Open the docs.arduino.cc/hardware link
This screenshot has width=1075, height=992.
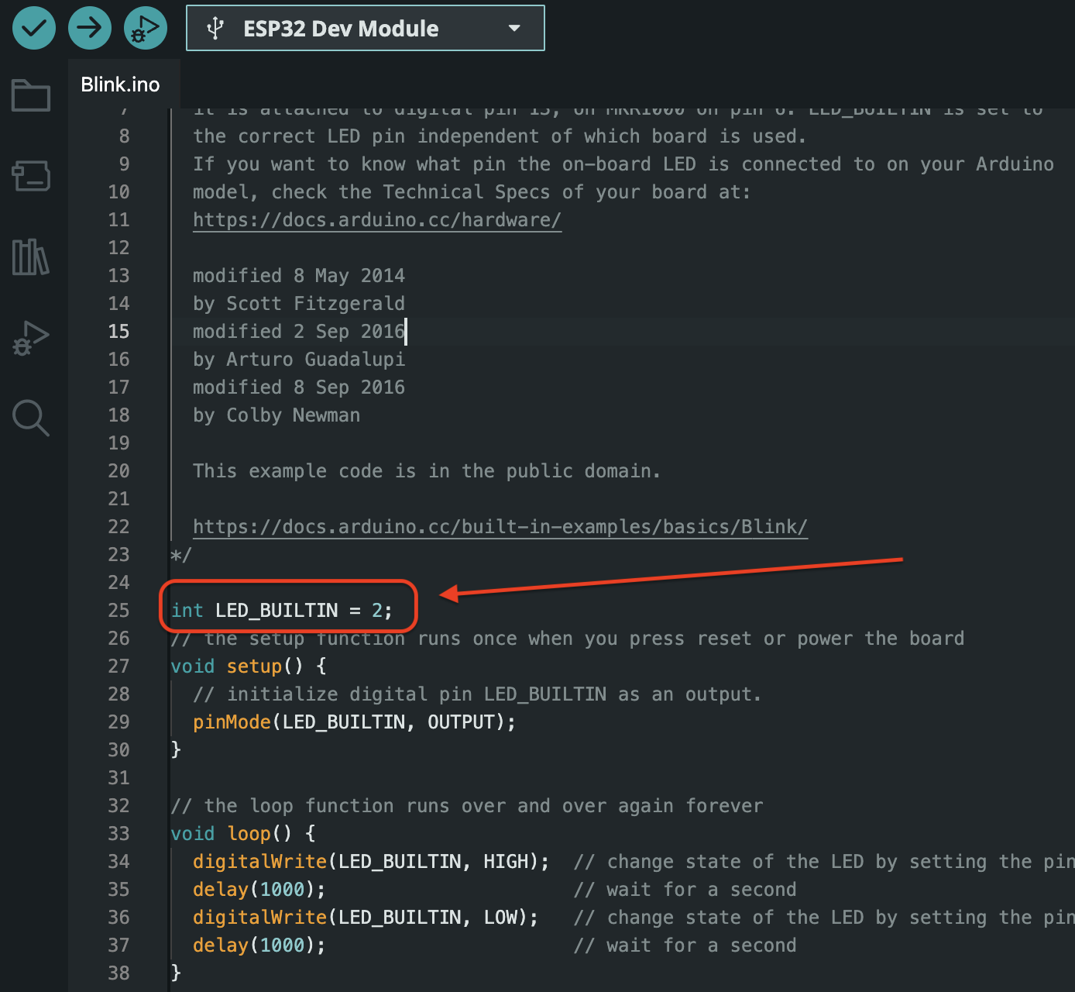coord(377,220)
